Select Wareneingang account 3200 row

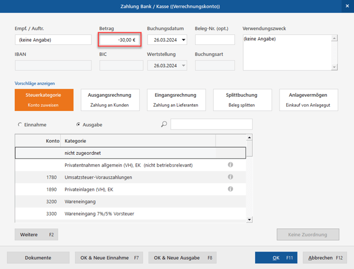pyautogui.click(x=130, y=201)
